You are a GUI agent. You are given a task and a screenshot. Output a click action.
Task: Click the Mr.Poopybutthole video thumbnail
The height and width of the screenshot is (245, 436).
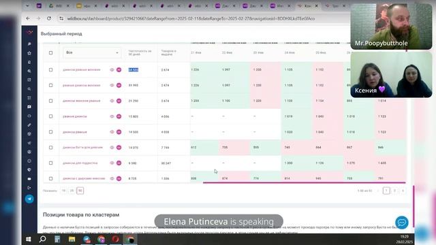point(391,27)
